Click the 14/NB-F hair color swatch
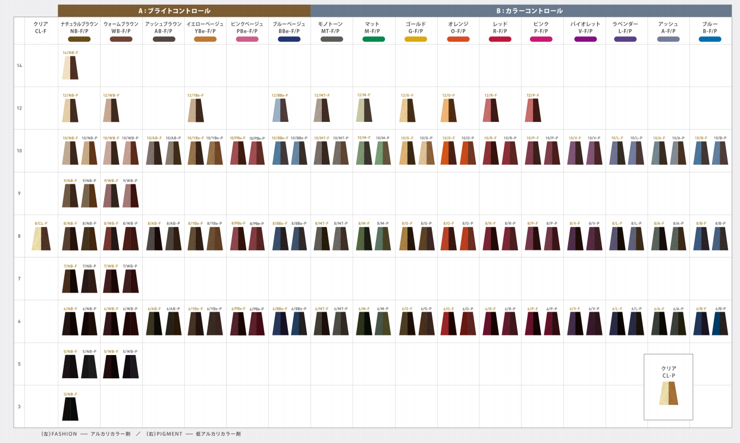This screenshot has height=443, width=740. [70, 68]
